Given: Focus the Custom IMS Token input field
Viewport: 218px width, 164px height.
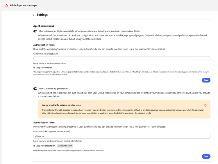Looking at the screenshot, I should pyautogui.click(x=122, y=59).
